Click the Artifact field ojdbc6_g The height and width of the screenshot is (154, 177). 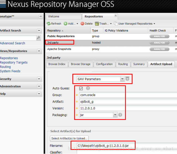pos(128,102)
